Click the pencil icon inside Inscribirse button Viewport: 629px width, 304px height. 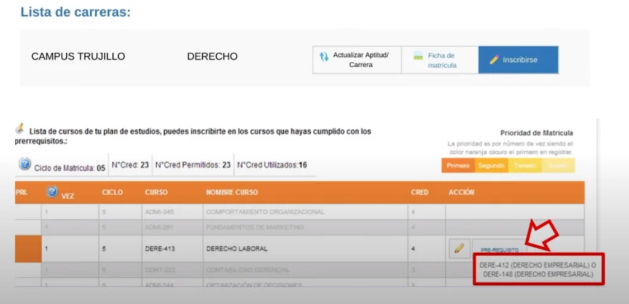pyautogui.click(x=493, y=60)
